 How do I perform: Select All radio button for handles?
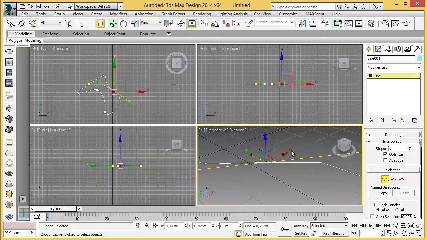(397, 210)
